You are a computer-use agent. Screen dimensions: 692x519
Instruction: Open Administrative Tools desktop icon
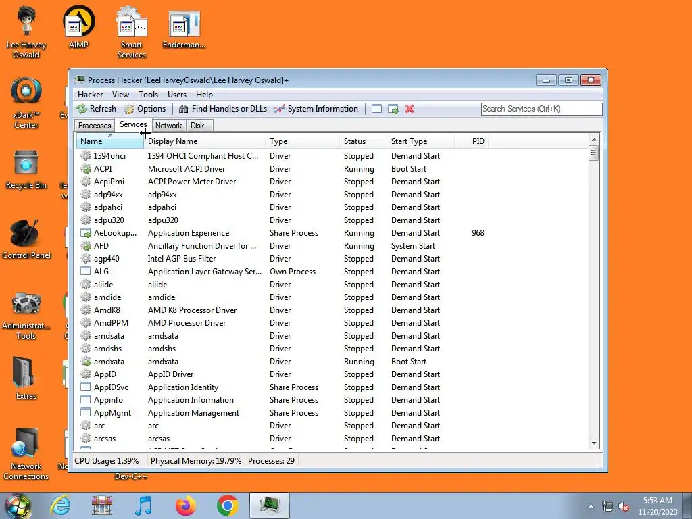[x=26, y=316]
